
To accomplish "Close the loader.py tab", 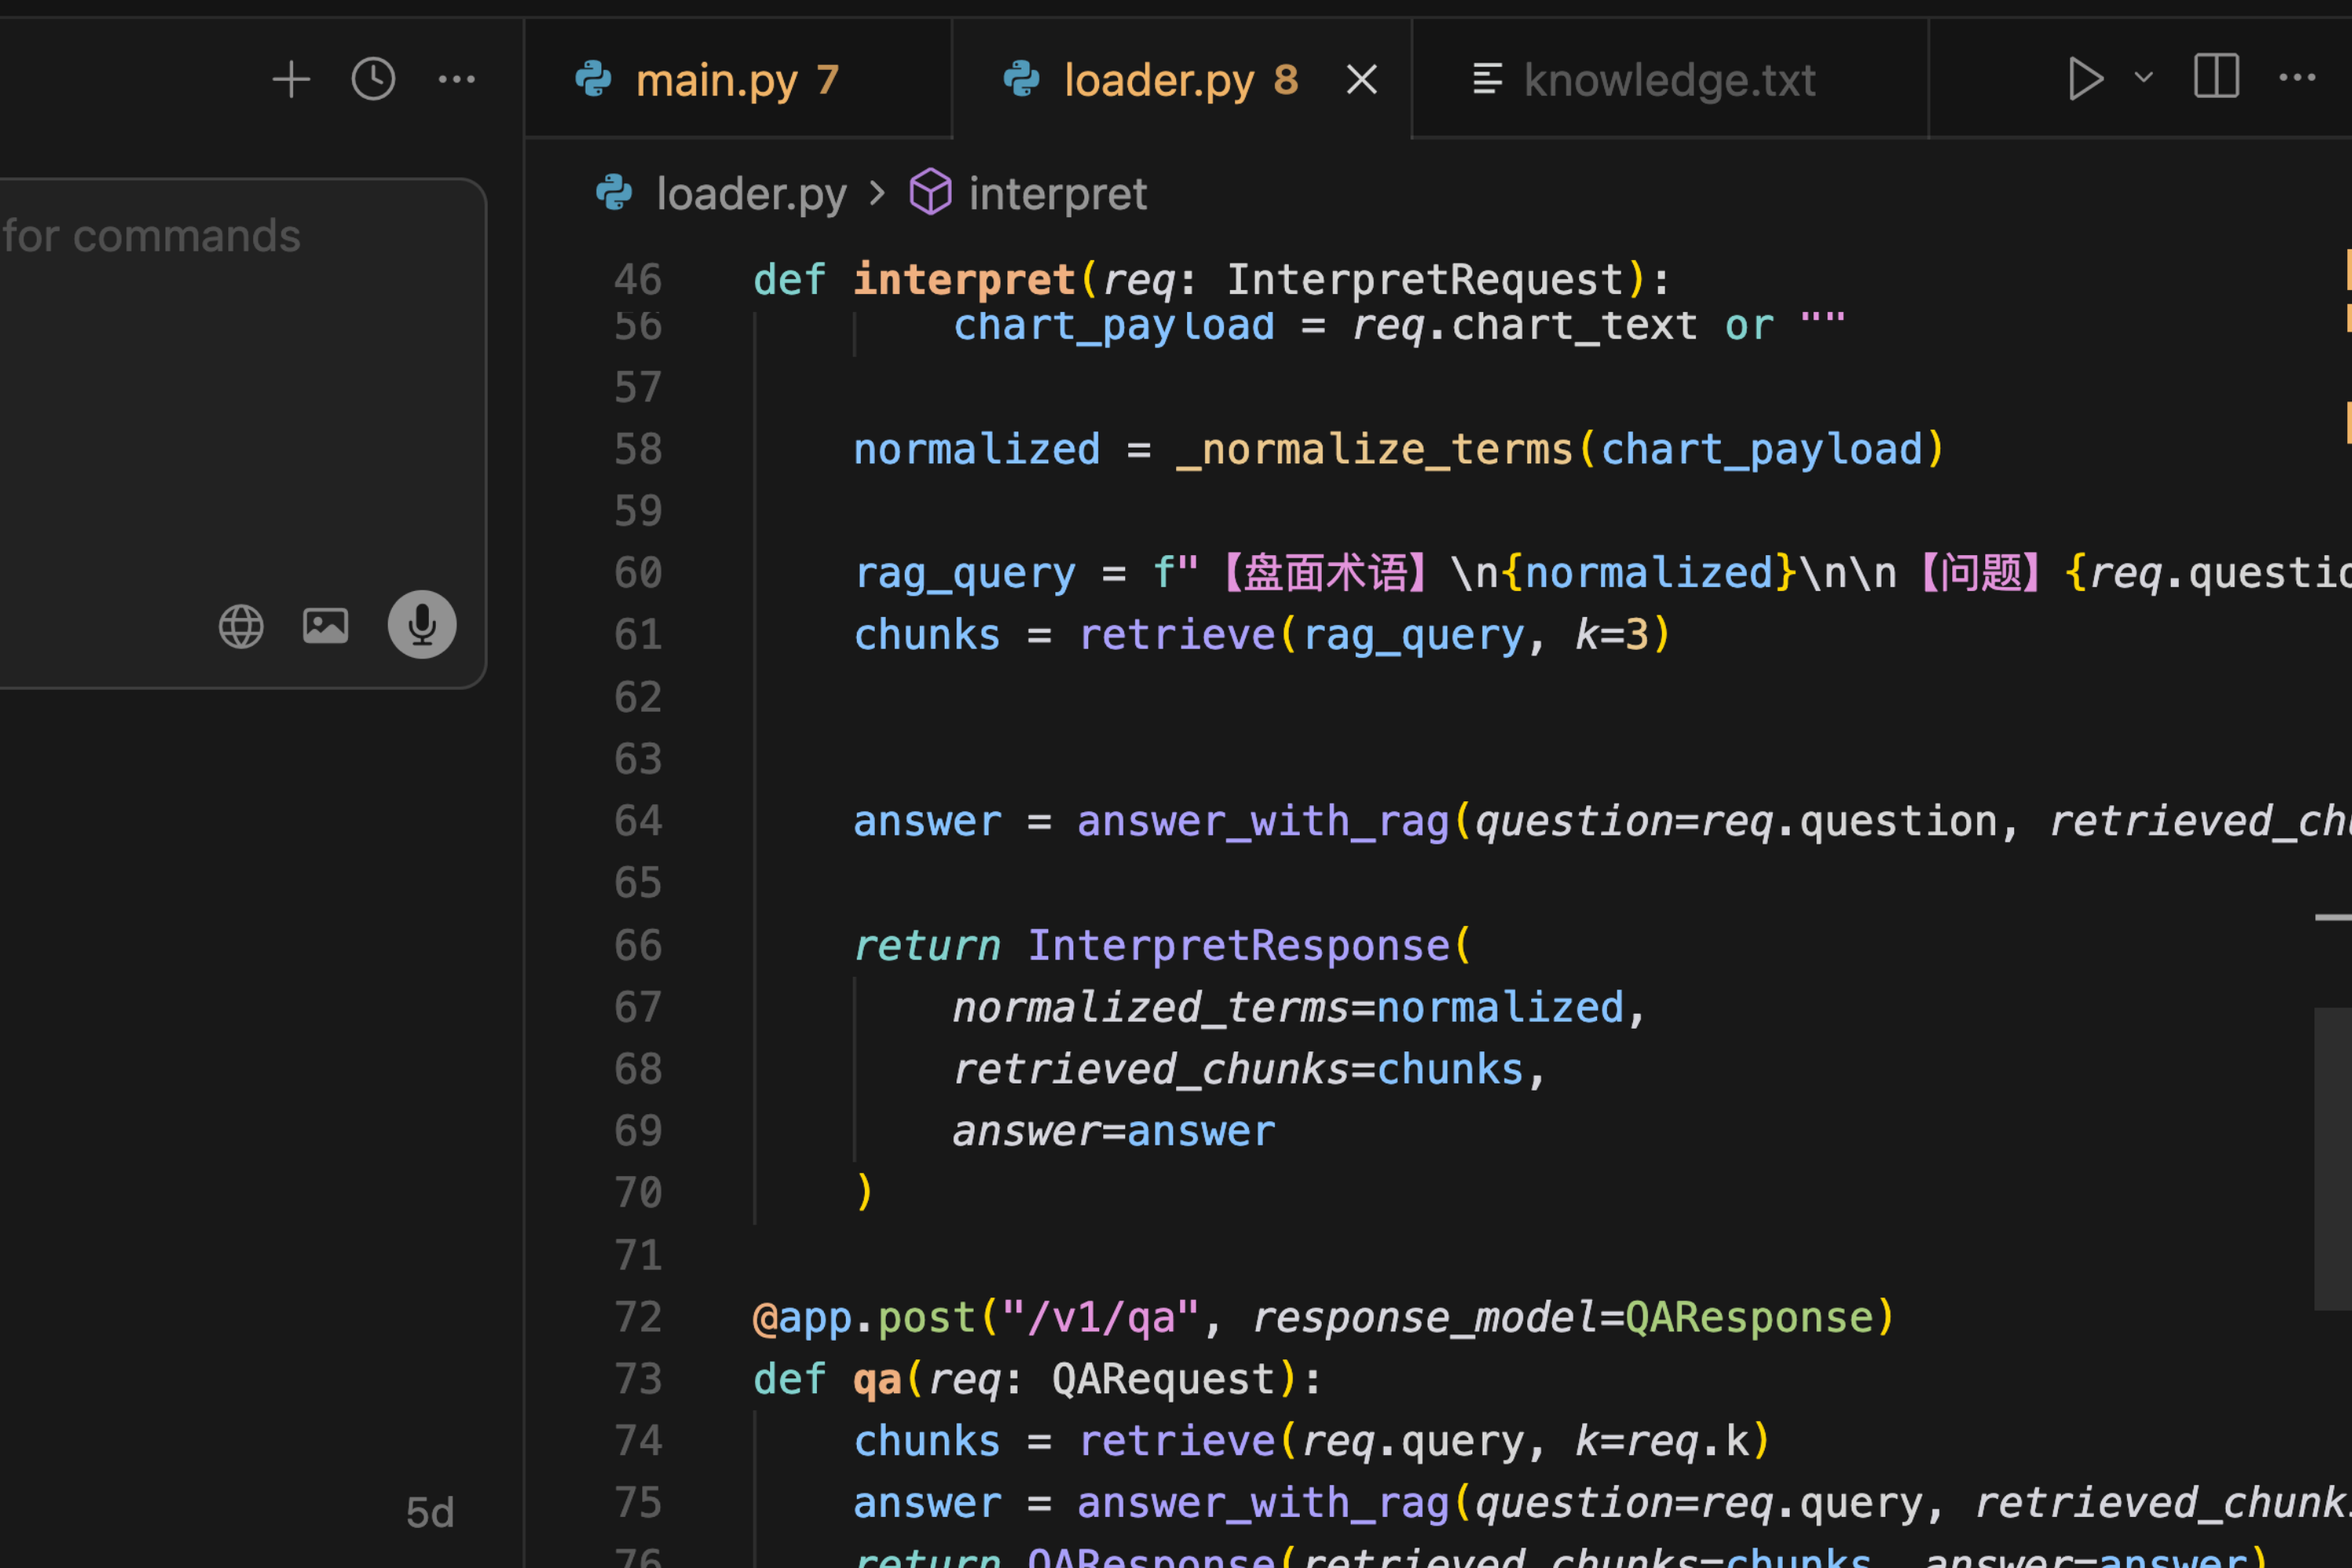I will [1361, 80].
